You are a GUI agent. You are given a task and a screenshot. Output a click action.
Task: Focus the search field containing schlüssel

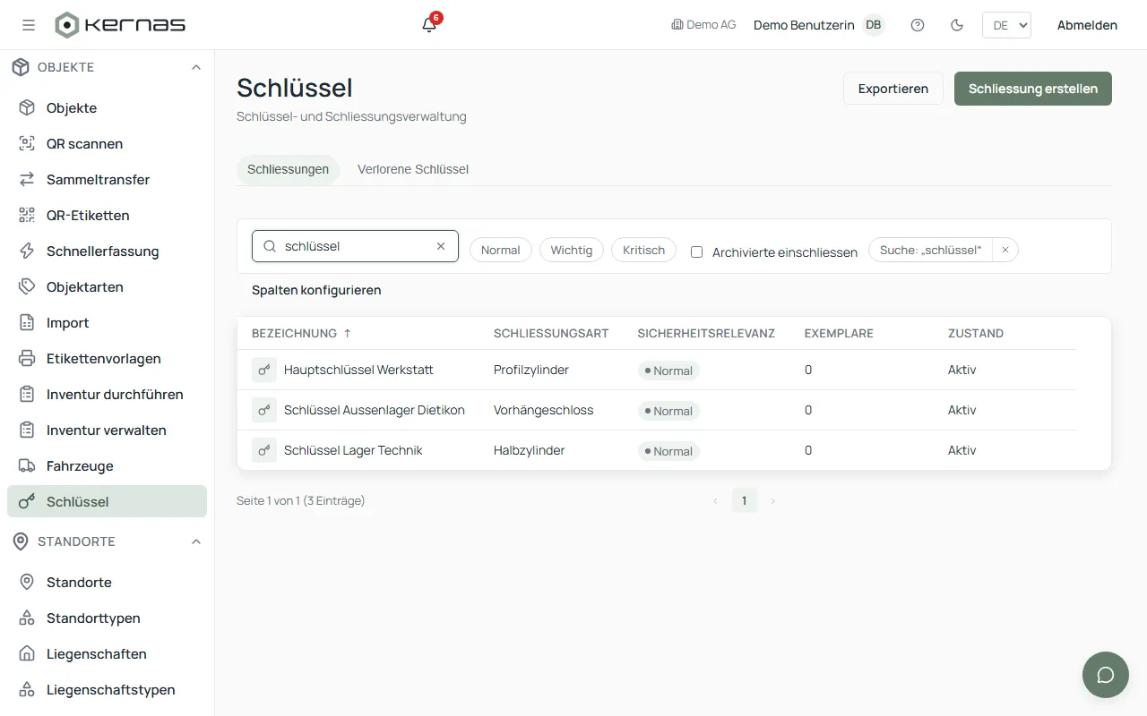pyautogui.click(x=355, y=246)
